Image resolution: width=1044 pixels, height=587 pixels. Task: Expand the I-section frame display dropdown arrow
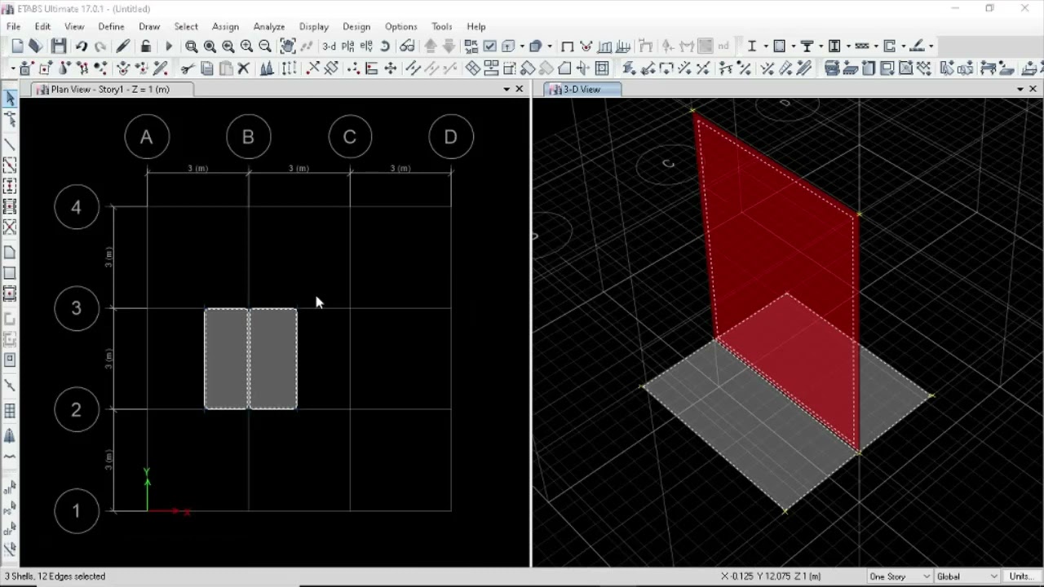point(766,46)
